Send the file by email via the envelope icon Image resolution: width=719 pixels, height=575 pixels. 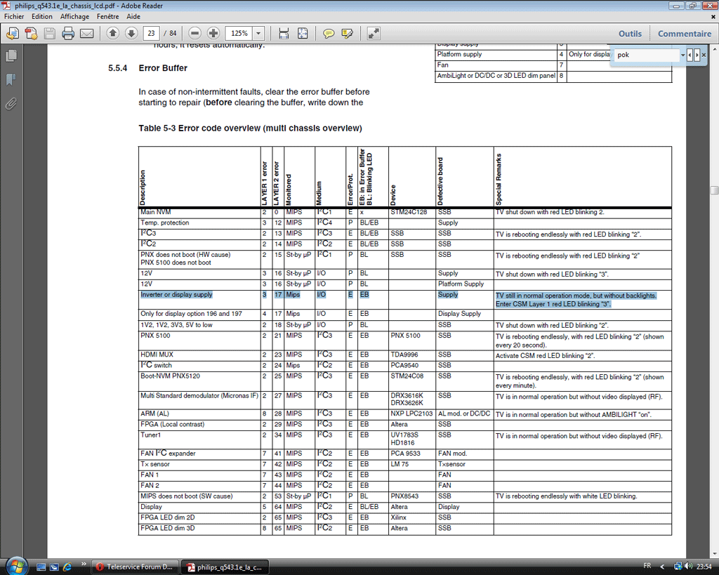[86, 34]
